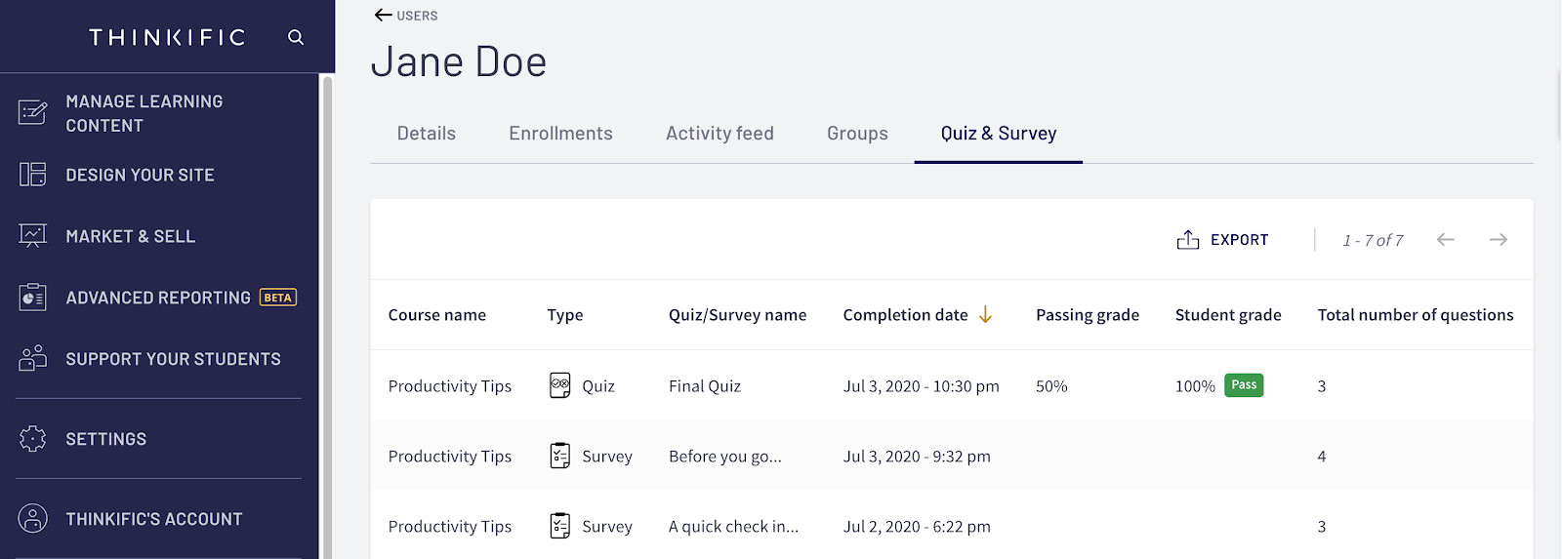Select the Final Quiz row
1562x559 pixels.
[x=952, y=385]
